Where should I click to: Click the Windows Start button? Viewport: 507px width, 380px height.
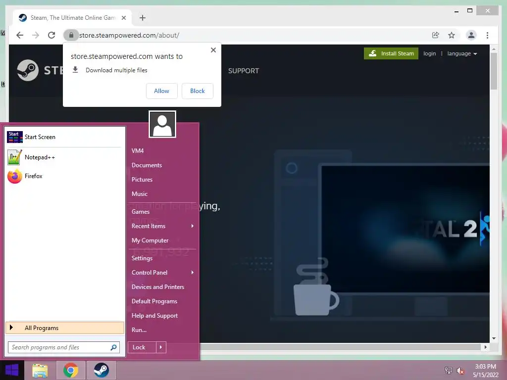(12, 370)
